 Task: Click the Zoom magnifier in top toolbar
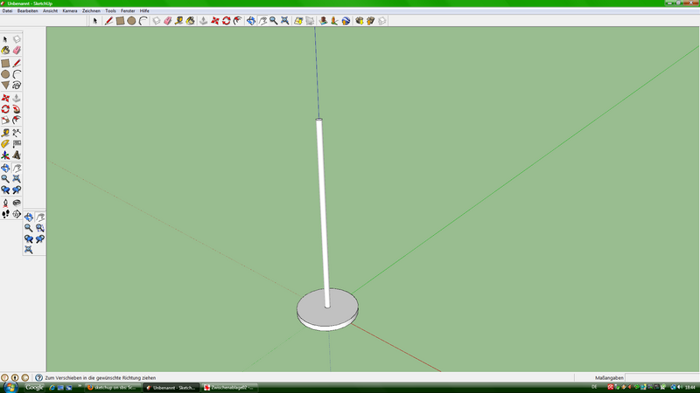[273, 20]
